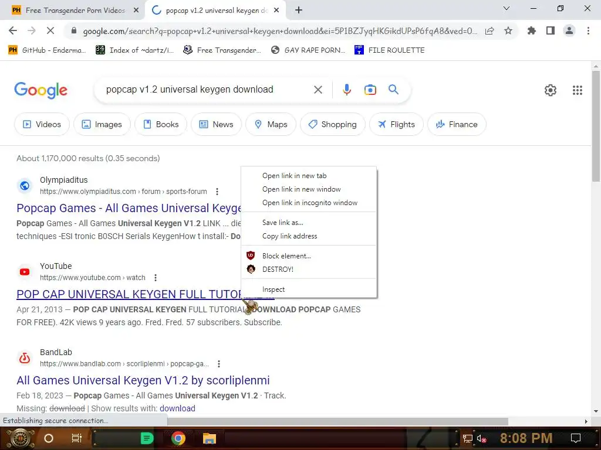Select the DESTROY! menu entry

pos(309,270)
